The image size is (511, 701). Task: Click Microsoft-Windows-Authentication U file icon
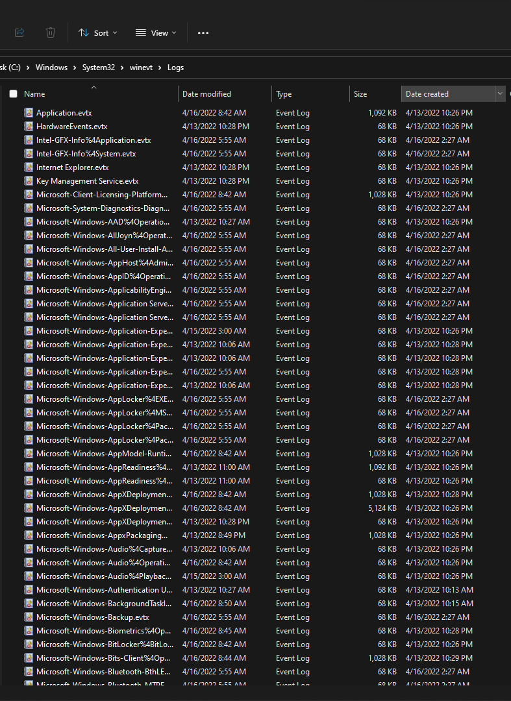(x=29, y=590)
